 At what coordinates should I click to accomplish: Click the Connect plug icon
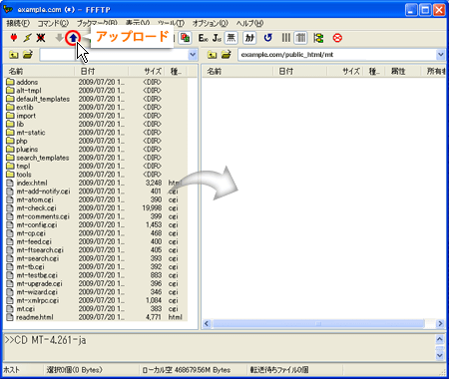click(x=14, y=38)
